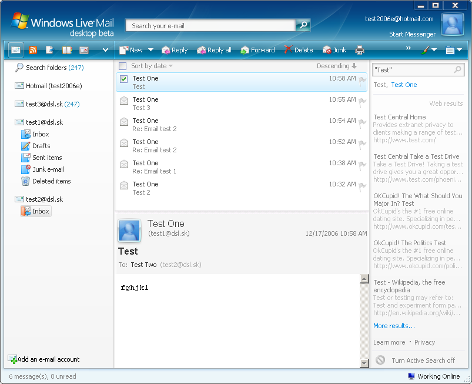Click Reply all in the toolbar
This screenshot has height=384, width=472.
pyautogui.click(x=214, y=50)
